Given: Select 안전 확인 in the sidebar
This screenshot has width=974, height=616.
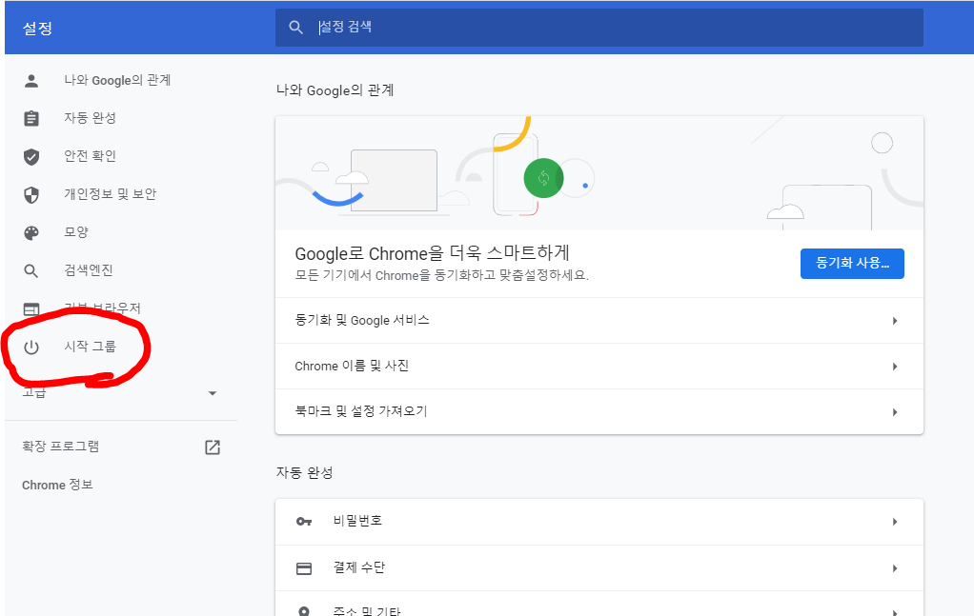Looking at the screenshot, I should 91,156.
